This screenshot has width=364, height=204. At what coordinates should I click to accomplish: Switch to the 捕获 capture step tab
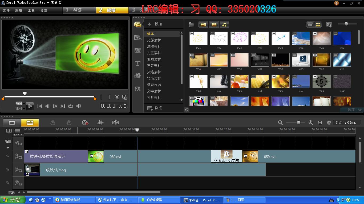[x=77, y=10]
